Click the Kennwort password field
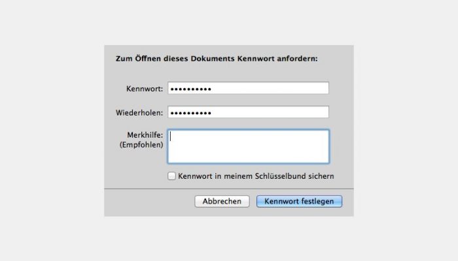458x261 pixels. coord(248,88)
